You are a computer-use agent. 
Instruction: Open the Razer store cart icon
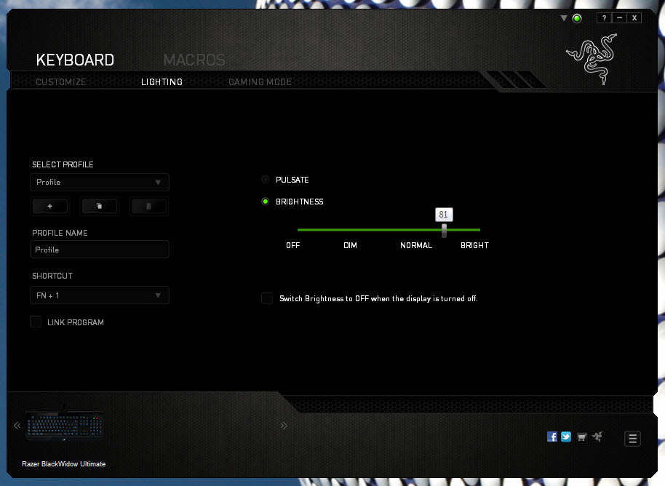pos(582,437)
